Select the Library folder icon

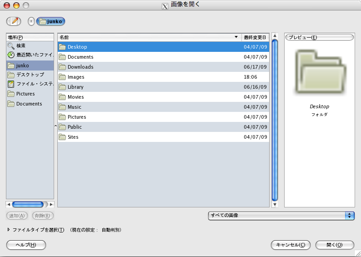point(62,87)
